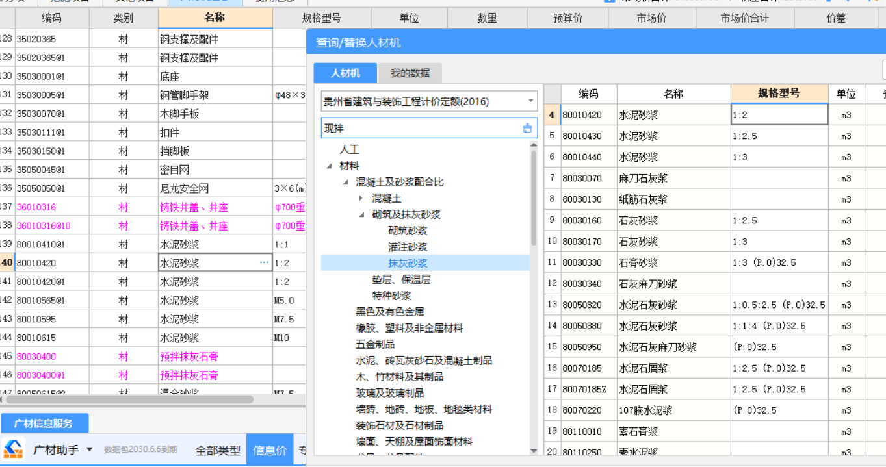
Task: Select 砌筑砂浆 in the tree
Action: [408, 231]
